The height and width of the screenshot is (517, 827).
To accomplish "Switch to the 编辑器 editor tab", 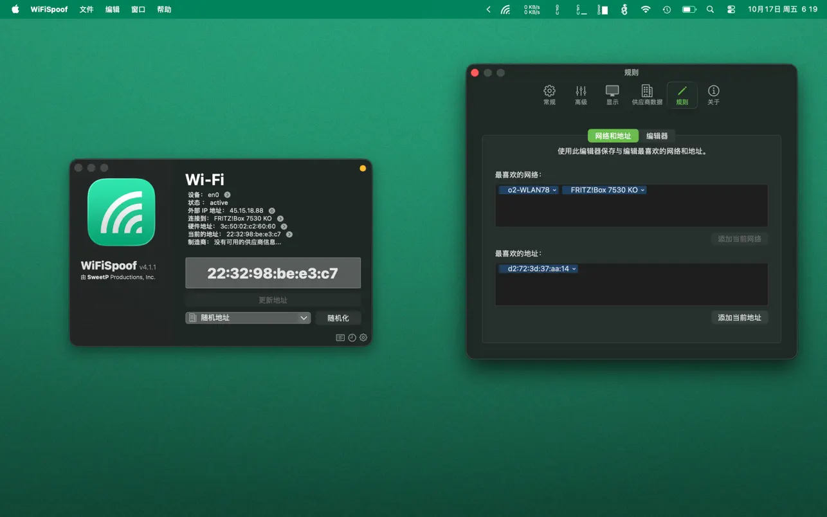I will pos(657,136).
